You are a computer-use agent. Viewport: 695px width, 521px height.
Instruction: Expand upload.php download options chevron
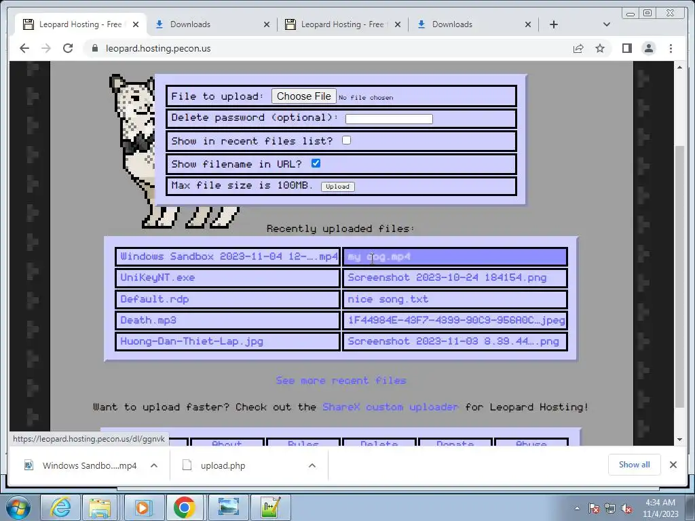click(x=312, y=465)
